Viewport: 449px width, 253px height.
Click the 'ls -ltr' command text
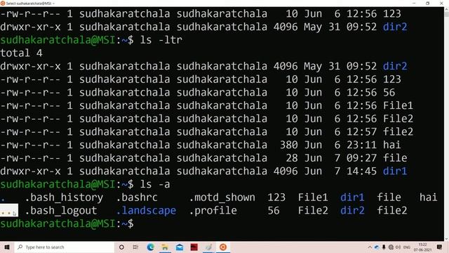point(161,40)
